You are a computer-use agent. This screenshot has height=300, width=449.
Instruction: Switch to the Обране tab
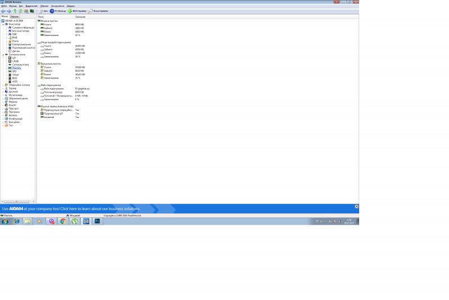click(15, 17)
